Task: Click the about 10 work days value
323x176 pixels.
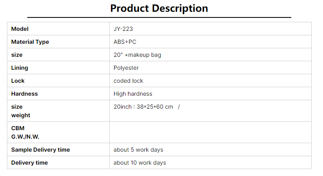Action: 140,163
